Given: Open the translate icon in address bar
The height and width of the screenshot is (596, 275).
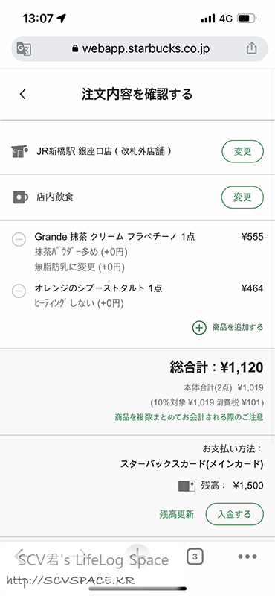Looking at the screenshot, I should [24, 48].
